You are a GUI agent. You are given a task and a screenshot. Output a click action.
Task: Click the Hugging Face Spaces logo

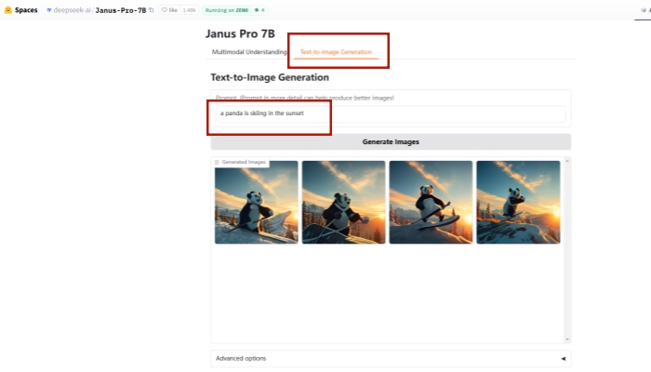7,9
